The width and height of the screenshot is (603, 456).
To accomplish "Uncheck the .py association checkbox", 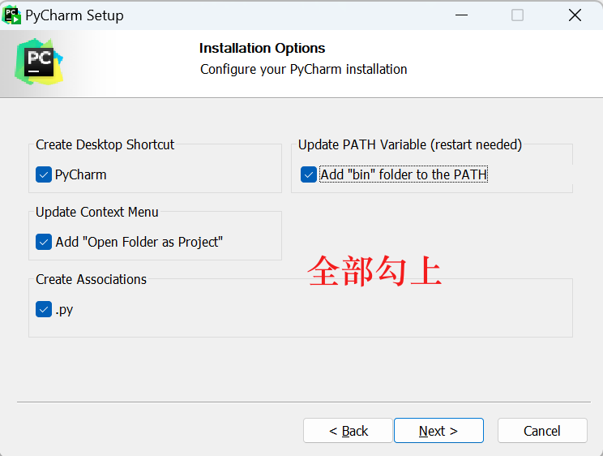I will (44, 309).
